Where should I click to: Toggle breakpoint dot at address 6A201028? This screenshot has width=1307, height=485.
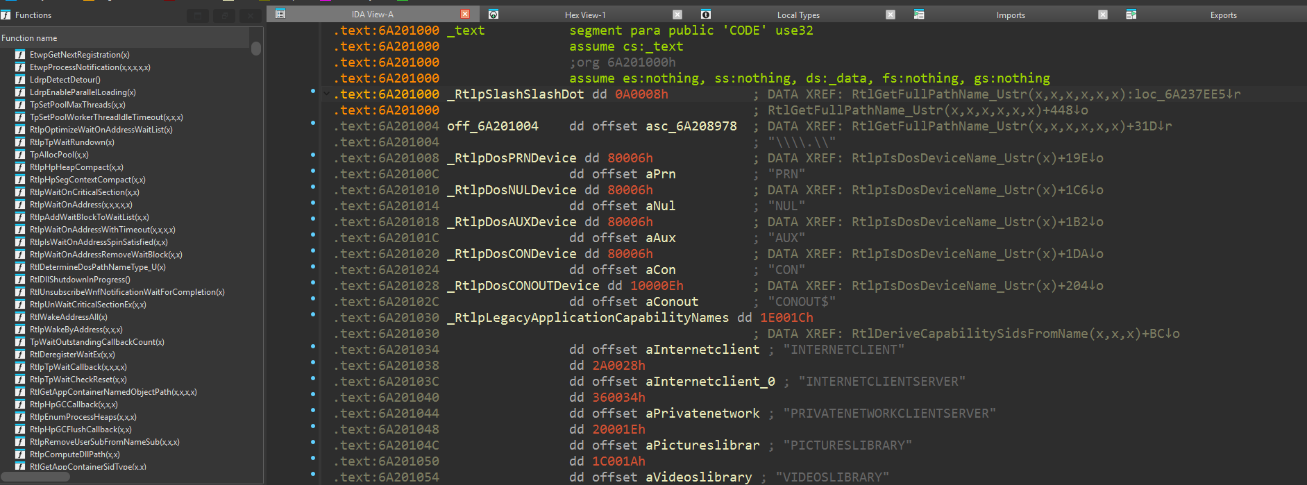[x=313, y=282]
